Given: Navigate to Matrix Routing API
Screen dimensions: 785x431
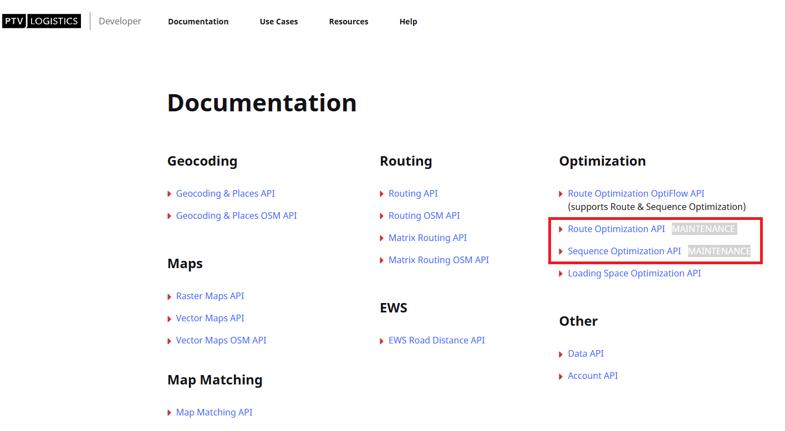Looking at the screenshot, I should coord(427,238).
